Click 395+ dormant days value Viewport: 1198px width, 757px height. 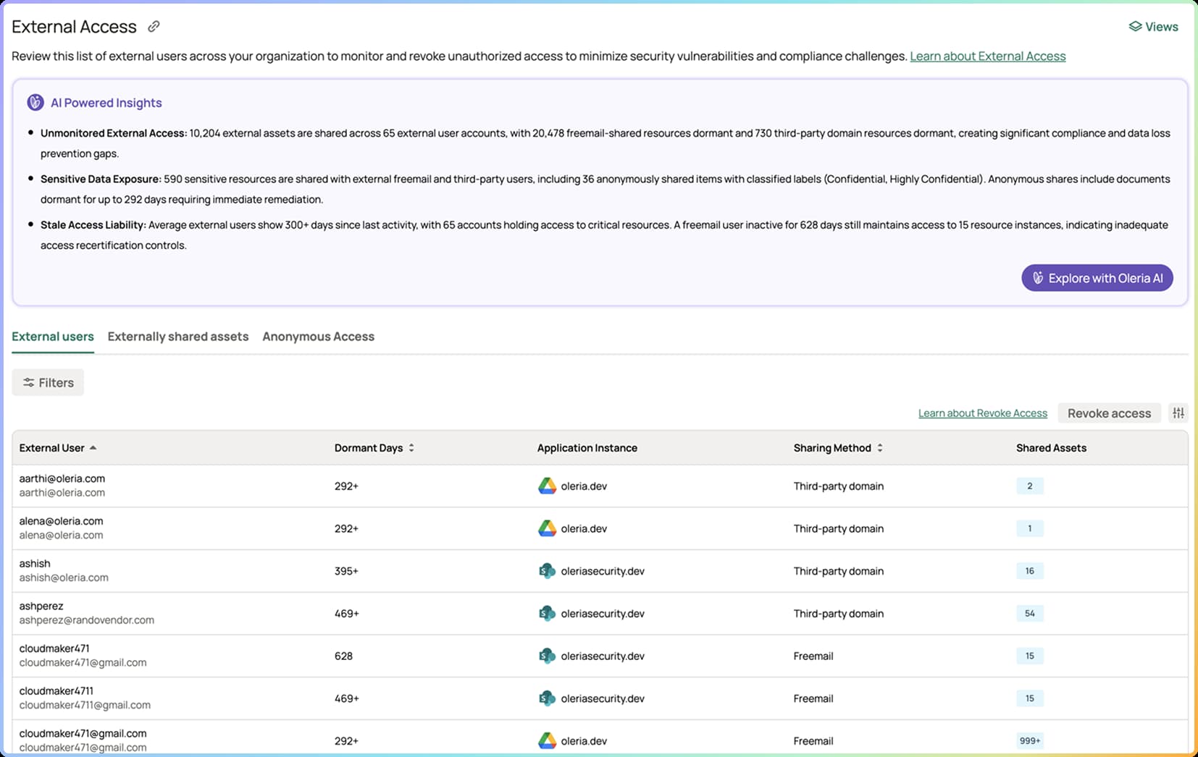click(346, 571)
